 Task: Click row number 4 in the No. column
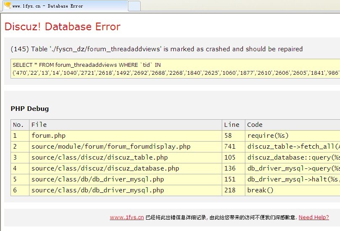point(20,168)
